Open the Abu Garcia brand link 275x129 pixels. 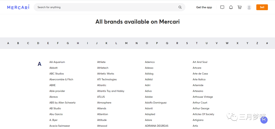click(56, 114)
